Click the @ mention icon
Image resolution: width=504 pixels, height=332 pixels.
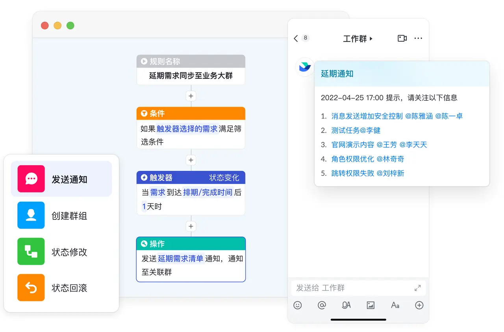[x=322, y=305]
